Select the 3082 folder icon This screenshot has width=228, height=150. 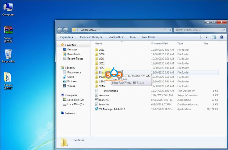coord(97,68)
